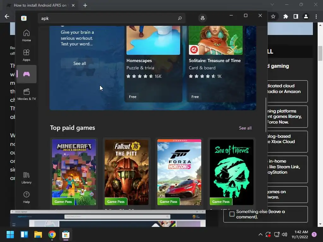Select How to install Android APKS tab
This screenshot has height=242, width=323.
(40, 5)
